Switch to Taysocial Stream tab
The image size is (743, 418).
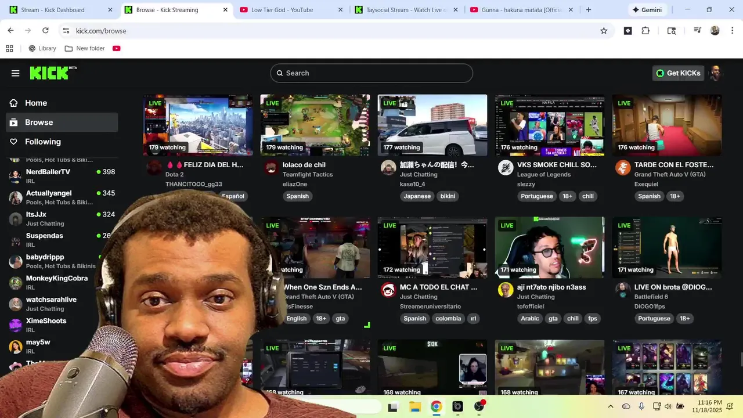[x=407, y=10]
